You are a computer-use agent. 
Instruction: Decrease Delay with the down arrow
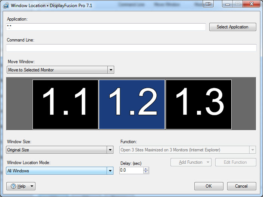[x=146, y=172]
